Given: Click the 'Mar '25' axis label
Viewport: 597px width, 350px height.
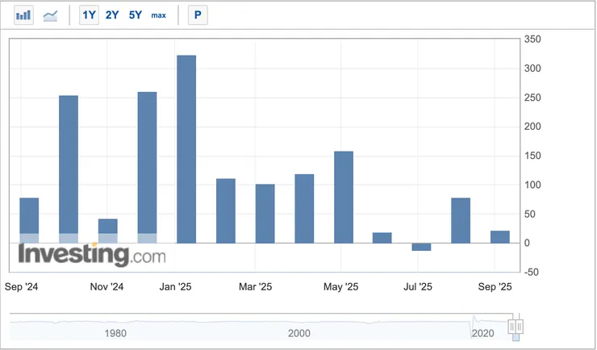Looking at the screenshot, I should pos(256,287).
